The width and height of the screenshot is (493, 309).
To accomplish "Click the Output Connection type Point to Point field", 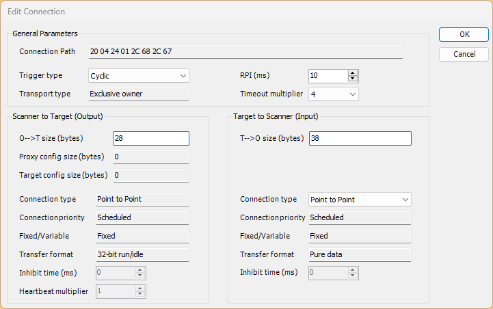I will point(142,200).
